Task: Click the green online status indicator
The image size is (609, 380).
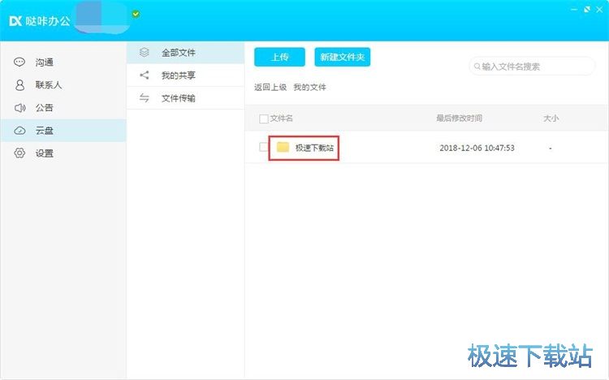Action: pos(136,14)
